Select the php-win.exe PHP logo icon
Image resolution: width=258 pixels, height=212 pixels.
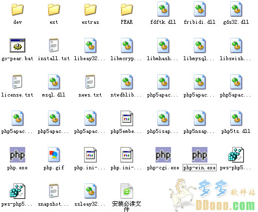point(200,155)
